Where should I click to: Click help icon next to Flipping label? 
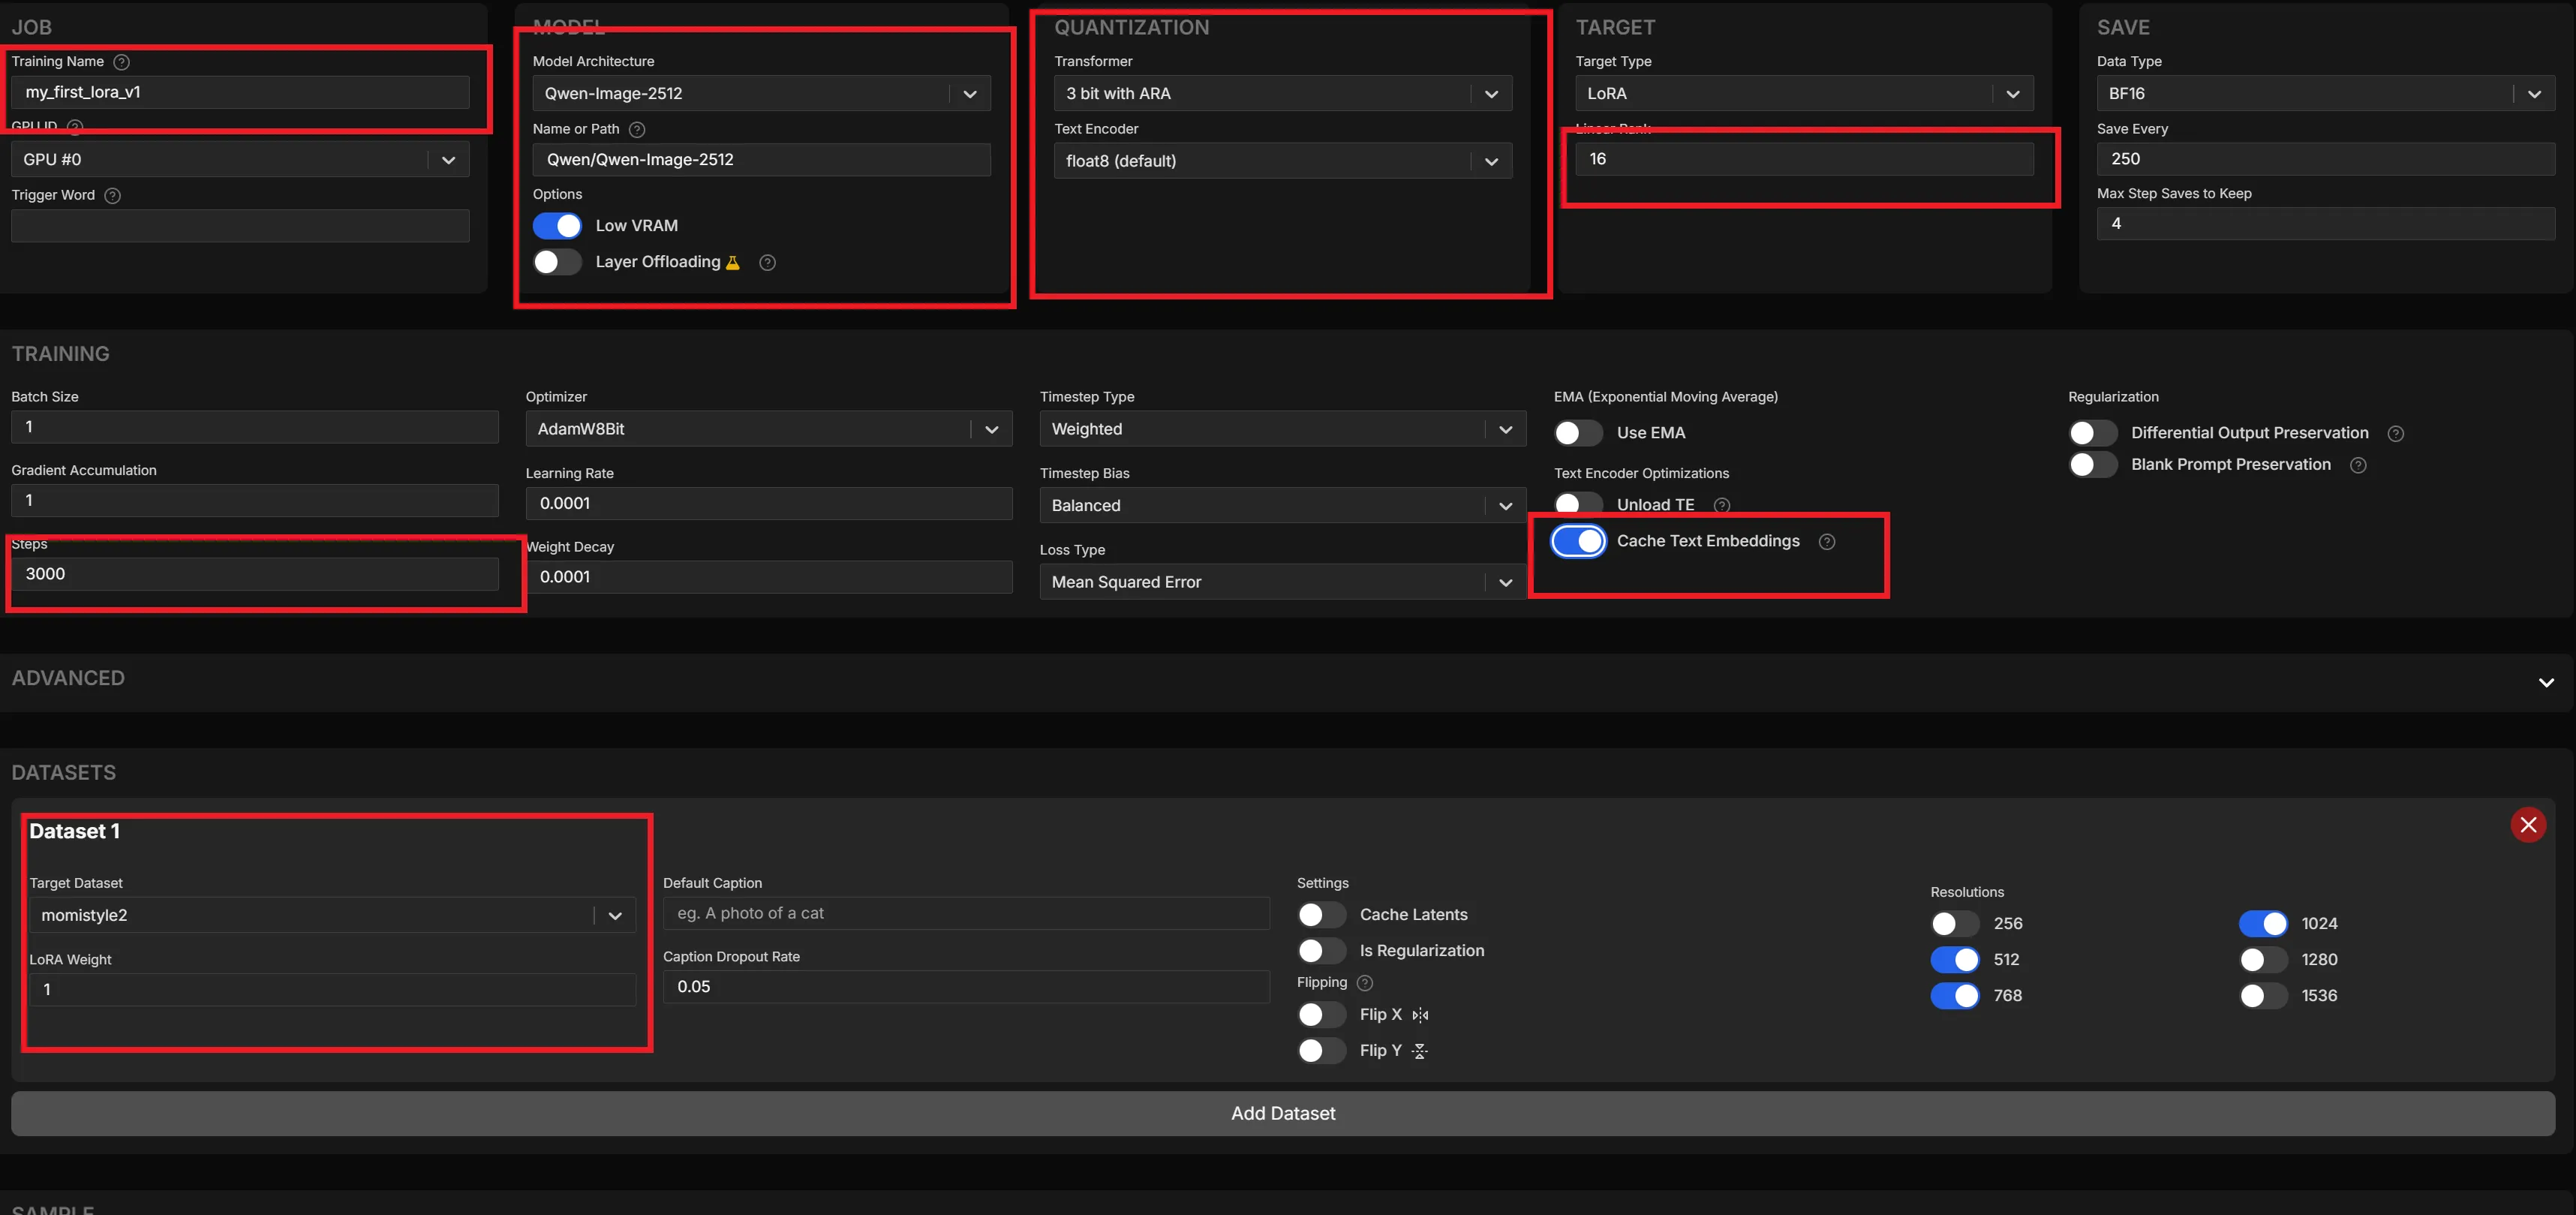pos(1365,983)
